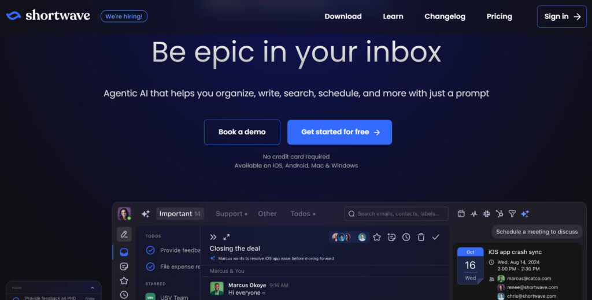Go to the Changelog page
Viewport: 592px width, 300px height.
(445, 16)
